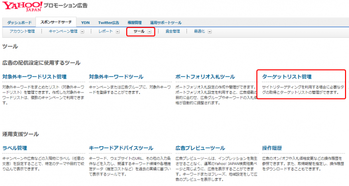This screenshot has width=349, height=186.
Task: Open the 操作履歴 link
Action: click(272, 148)
